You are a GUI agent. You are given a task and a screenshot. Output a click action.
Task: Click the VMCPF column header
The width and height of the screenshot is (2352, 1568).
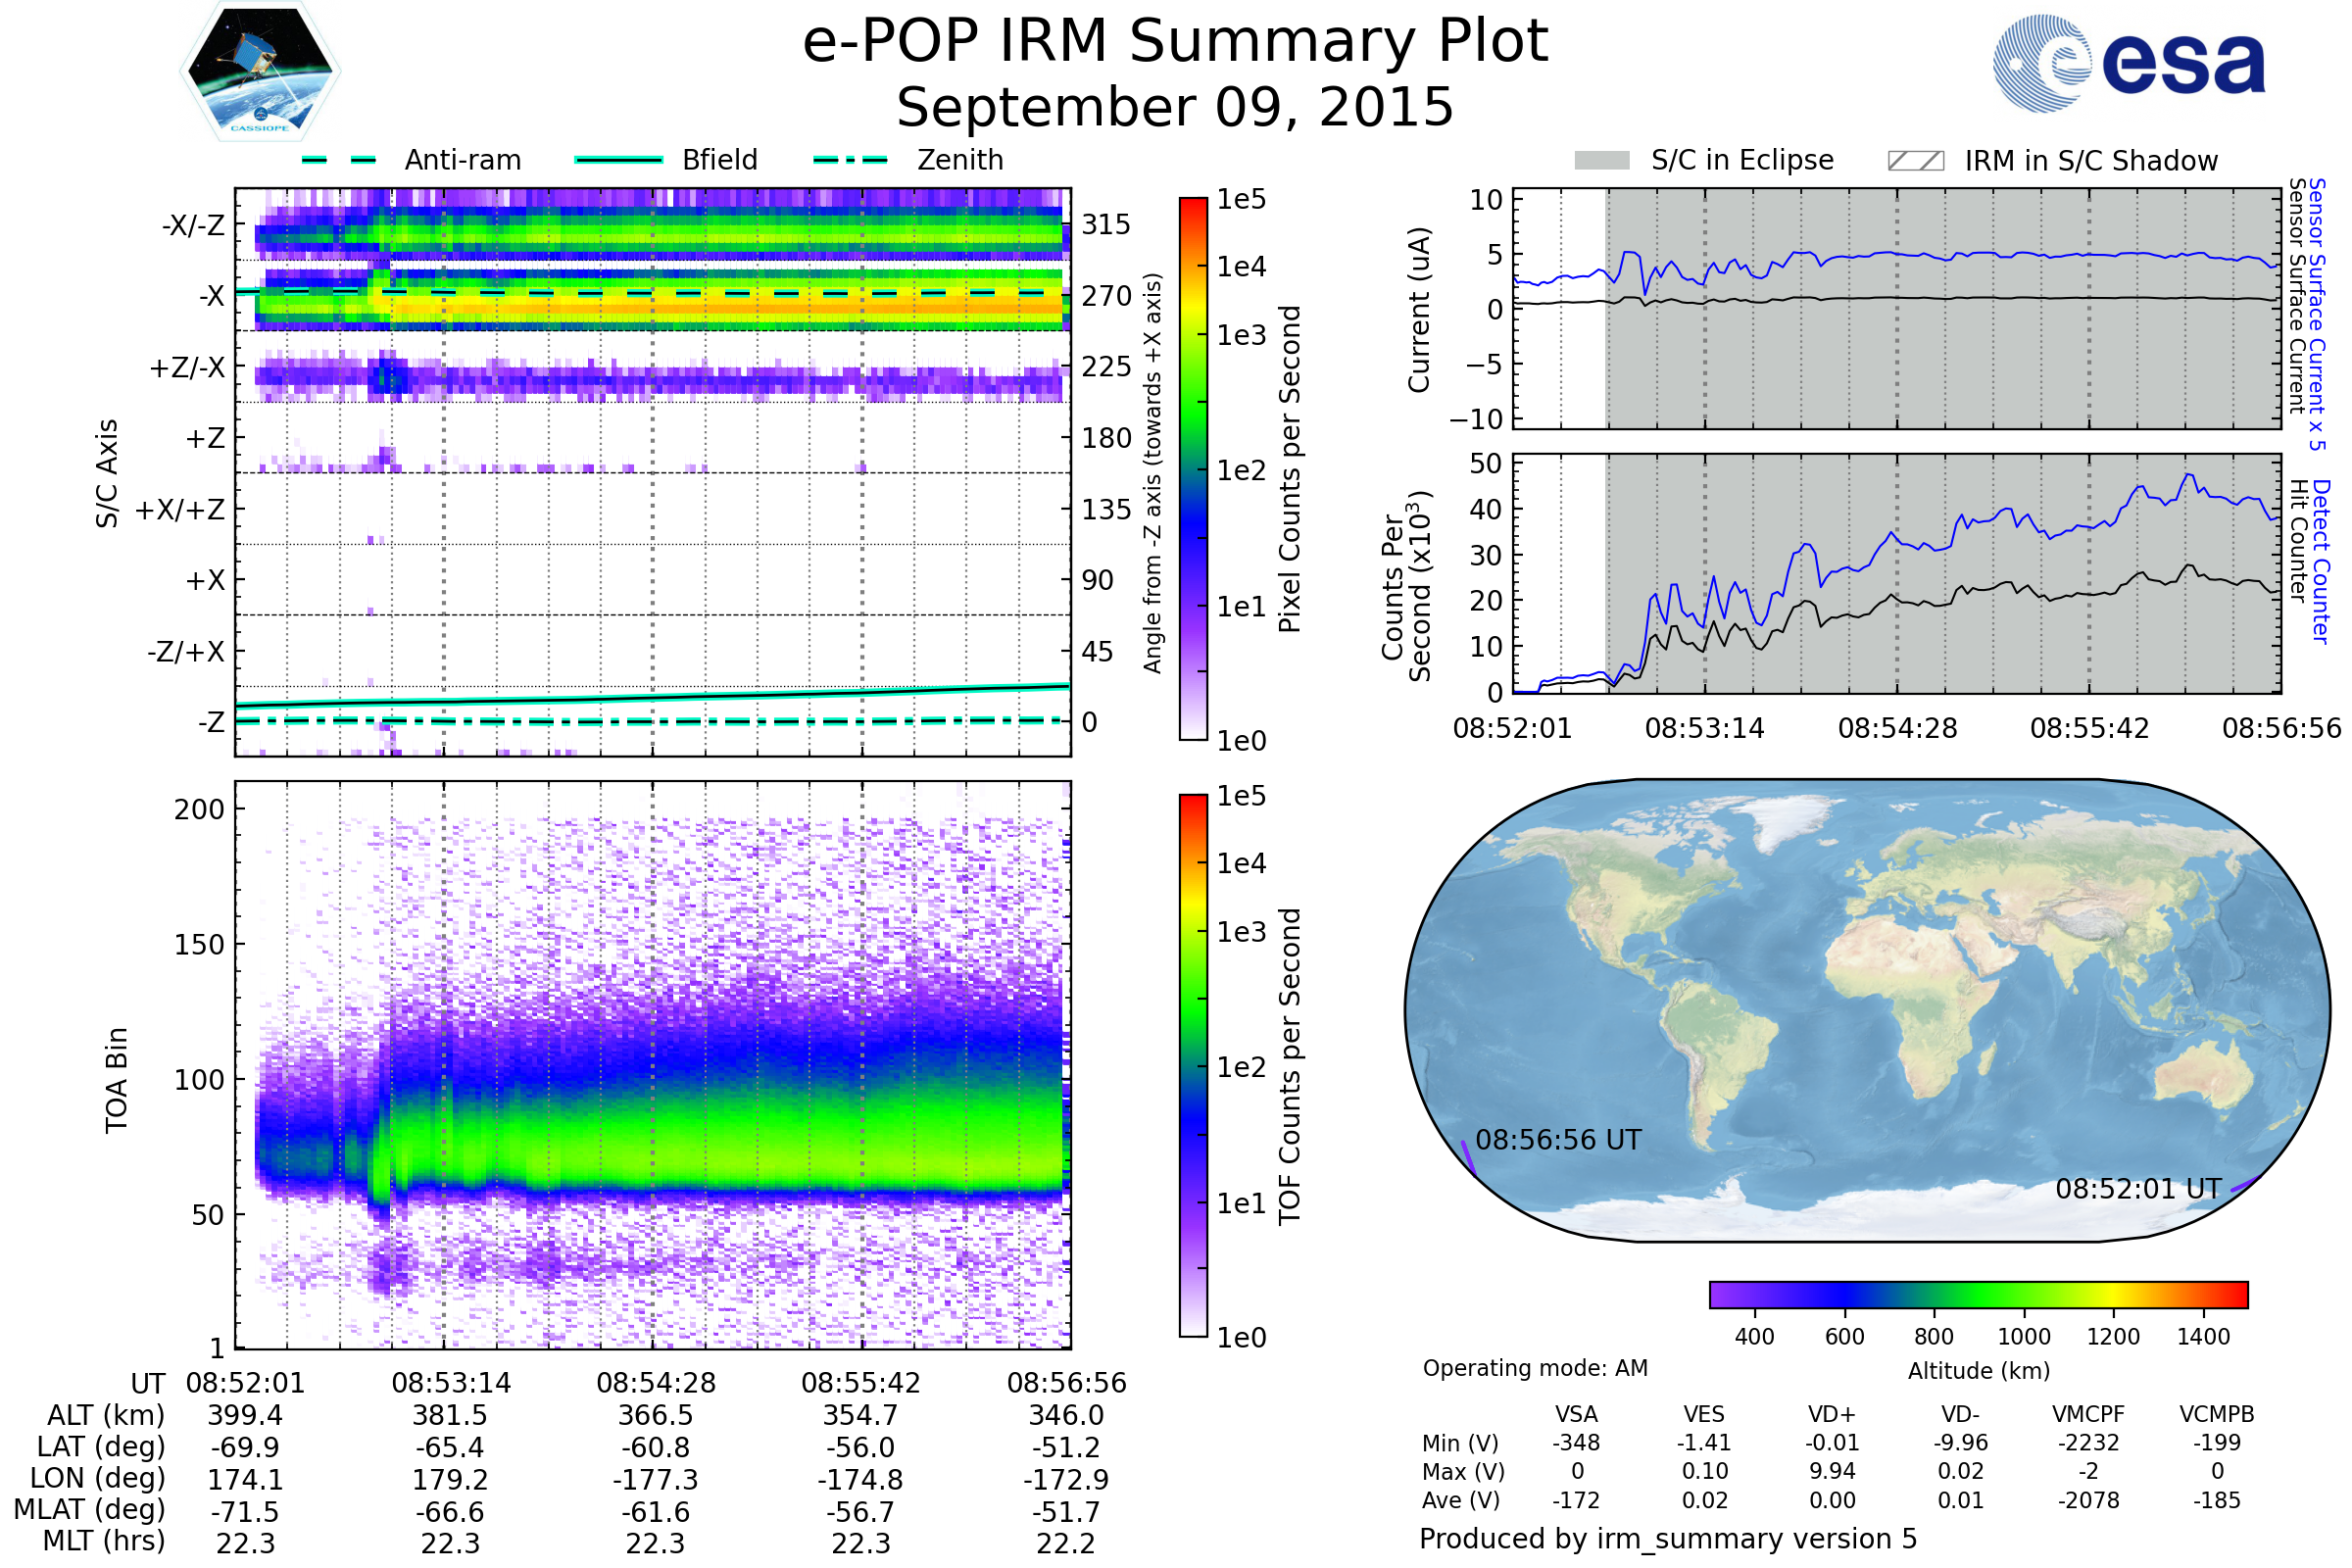click(x=2088, y=1414)
